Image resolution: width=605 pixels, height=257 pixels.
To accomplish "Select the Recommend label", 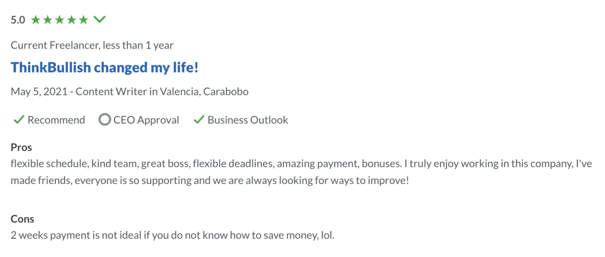I will [56, 120].
